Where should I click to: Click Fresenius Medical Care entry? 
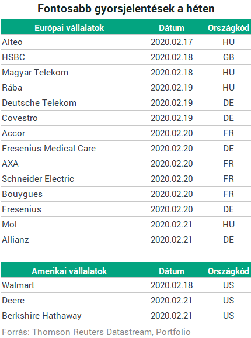(49, 149)
